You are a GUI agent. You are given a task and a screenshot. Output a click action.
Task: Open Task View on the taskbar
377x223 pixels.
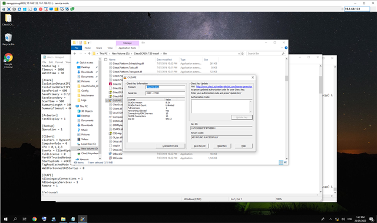[25, 219]
